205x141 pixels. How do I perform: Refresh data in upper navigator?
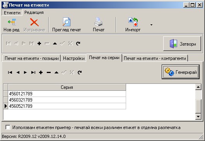tap(78, 44)
